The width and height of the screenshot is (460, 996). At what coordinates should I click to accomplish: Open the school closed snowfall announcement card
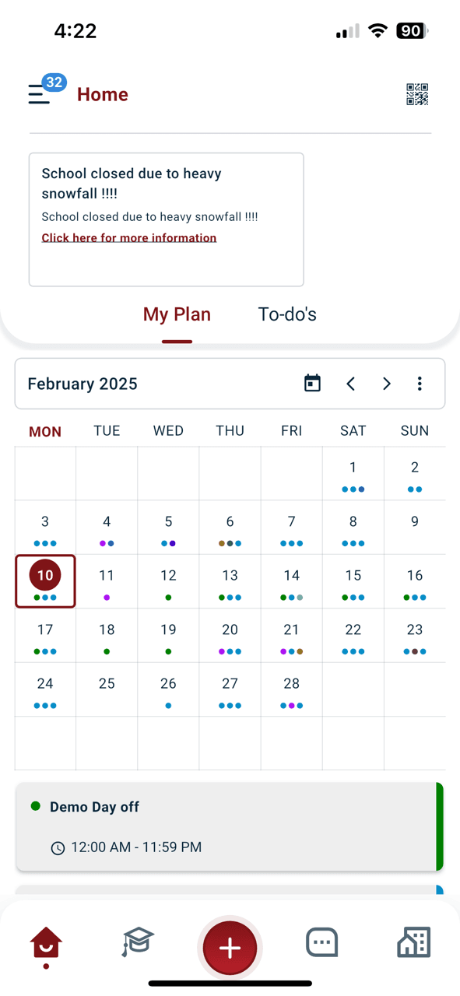point(167,219)
